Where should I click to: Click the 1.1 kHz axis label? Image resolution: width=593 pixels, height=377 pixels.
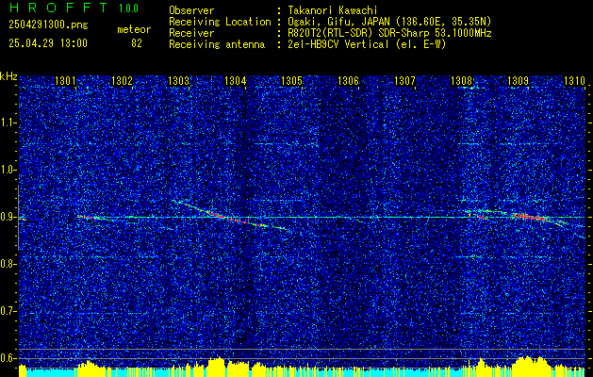pyautogui.click(x=7, y=123)
